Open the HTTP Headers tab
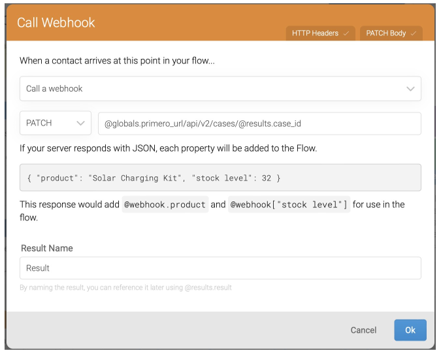The image size is (441, 355). (x=320, y=33)
